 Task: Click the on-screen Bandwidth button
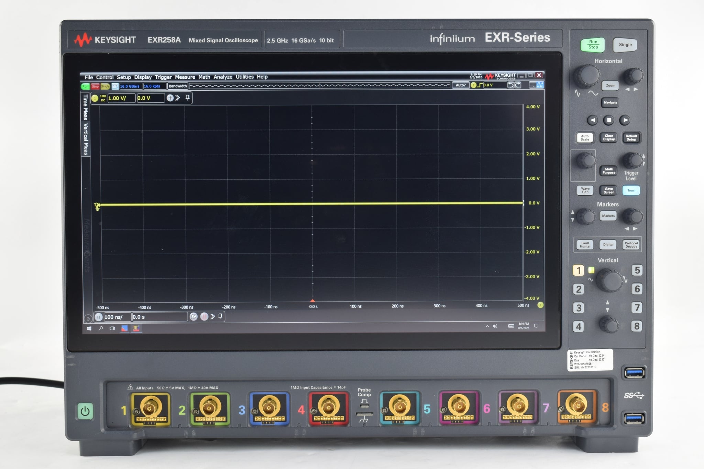click(x=177, y=86)
